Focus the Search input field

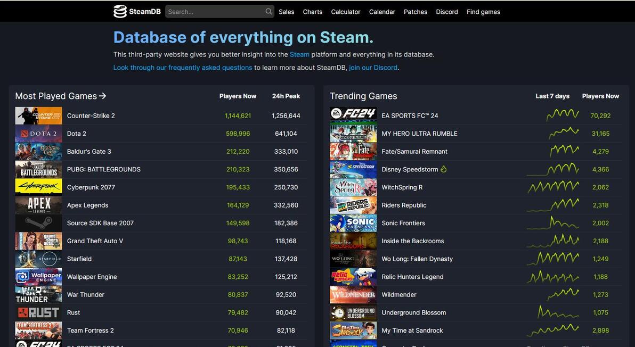pos(219,12)
